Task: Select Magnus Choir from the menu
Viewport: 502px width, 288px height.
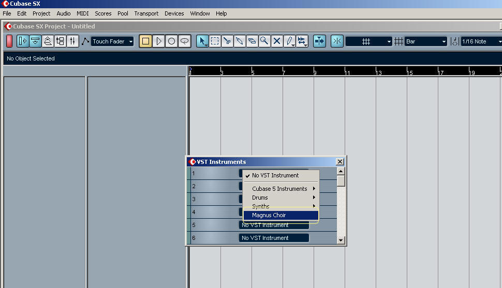Action: pyautogui.click(x=281, y=215)
